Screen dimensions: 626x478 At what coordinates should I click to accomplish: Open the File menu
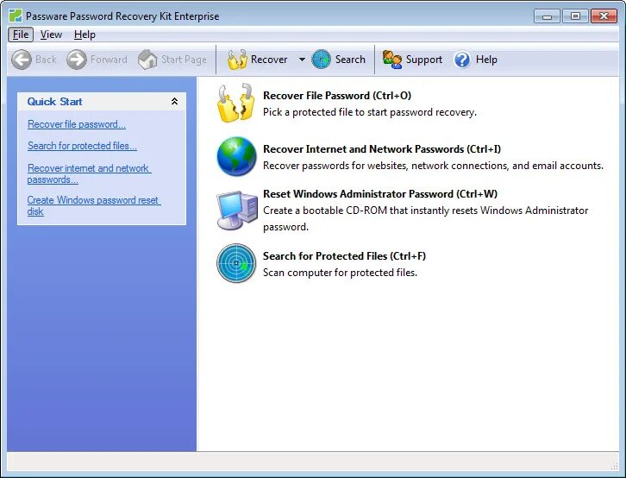pyautogui.click(x=21, y=35)
